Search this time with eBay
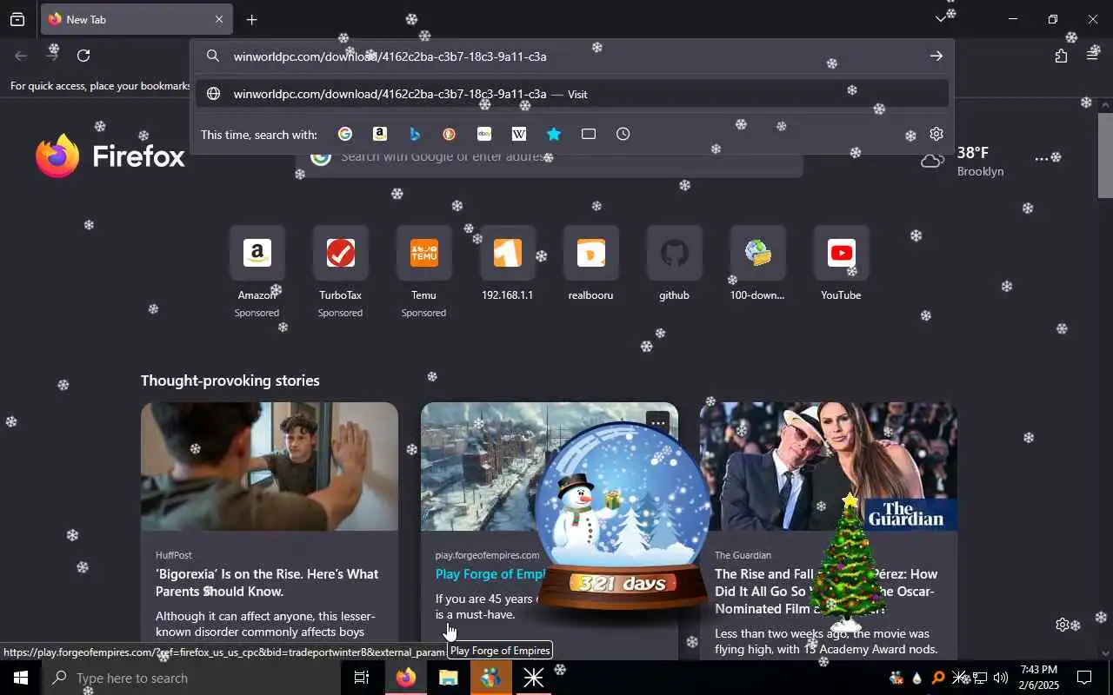1113x695 pixels. (484, 134)
